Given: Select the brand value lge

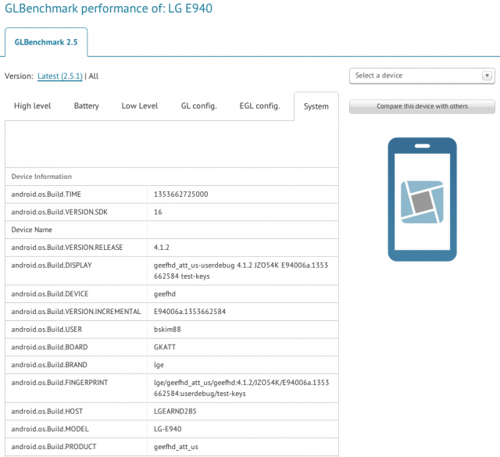Looking at the screenshot, I should (x=159, y=365).
